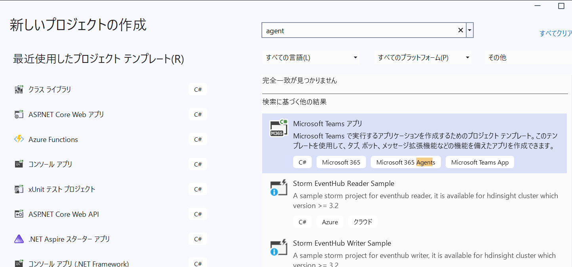The image size is (572, 267).
Task: Click the Microsoft 365 Agents tag
Action: tap(406, 162)
